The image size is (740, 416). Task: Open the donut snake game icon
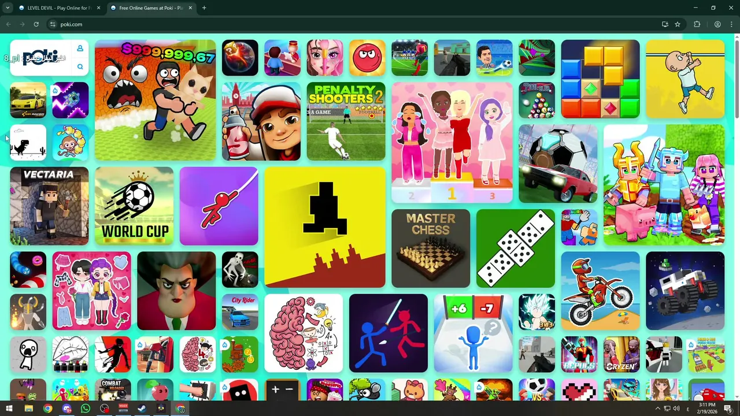(28, 269)
